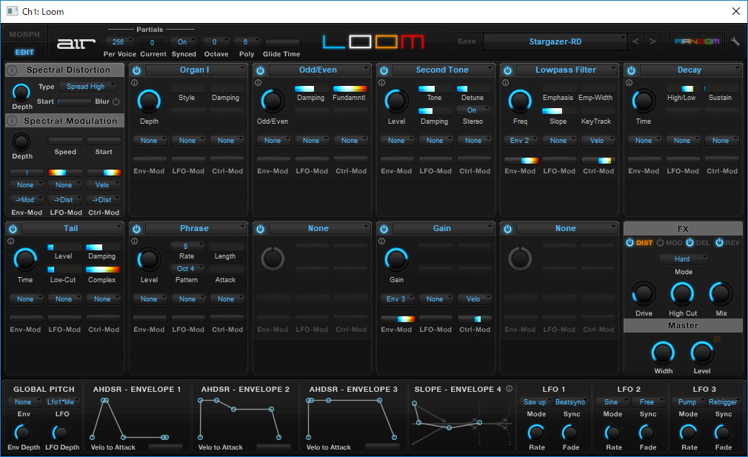Click the Odd/Even module info icon
The width and height of the screenshot is (748, 457).
(258, 82)
